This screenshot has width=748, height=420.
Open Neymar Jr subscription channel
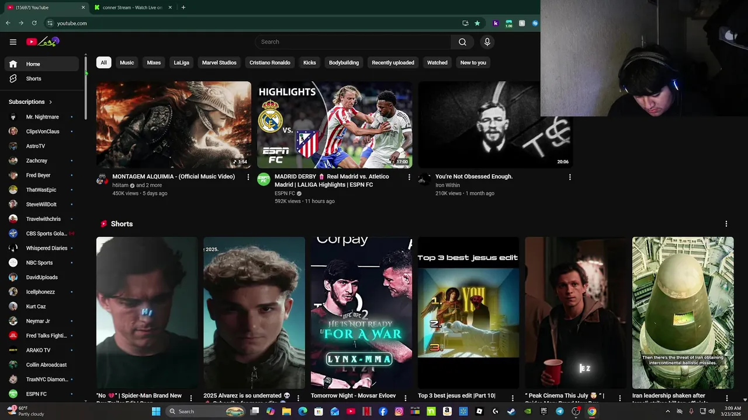[41, 321]
